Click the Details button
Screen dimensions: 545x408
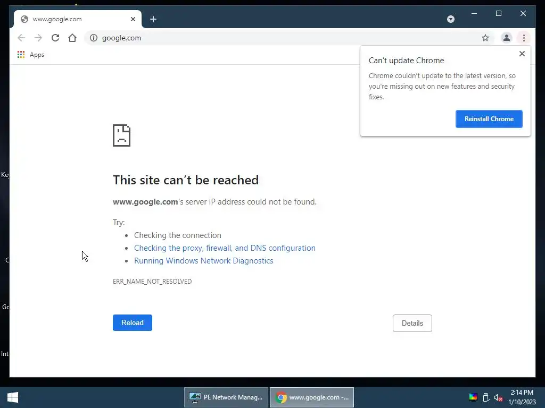point(412,323)
